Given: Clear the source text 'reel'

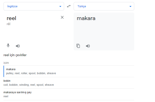Looking at the screenshot, I should pos(62,17).
